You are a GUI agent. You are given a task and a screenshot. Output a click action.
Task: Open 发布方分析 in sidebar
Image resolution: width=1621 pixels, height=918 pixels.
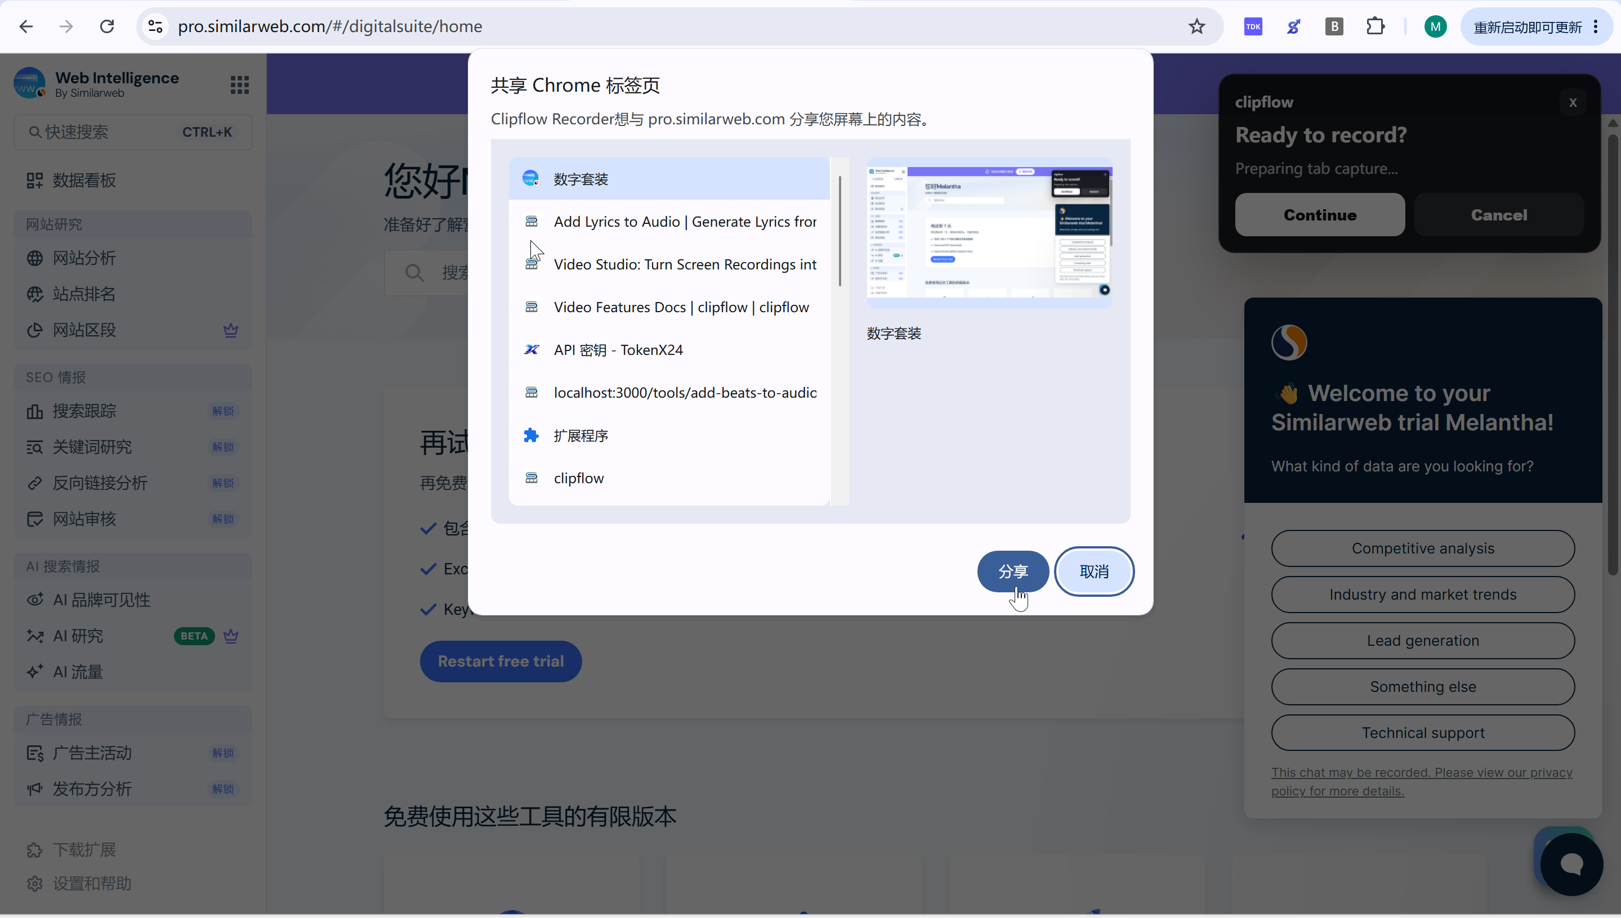(x=132, y=789)
